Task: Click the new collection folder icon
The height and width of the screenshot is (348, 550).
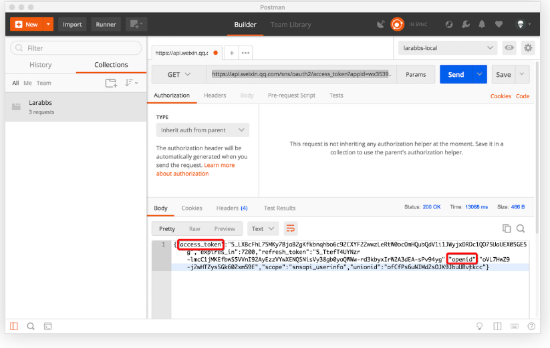Action: coord(111,83)
